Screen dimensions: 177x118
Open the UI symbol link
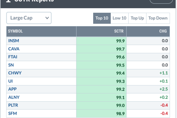tap(10, 81)
